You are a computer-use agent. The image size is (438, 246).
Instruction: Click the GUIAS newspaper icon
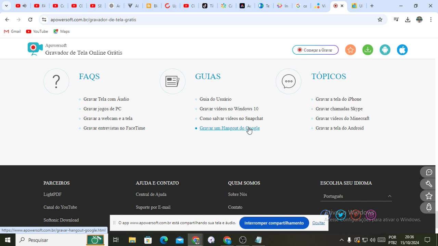point(172,81)
